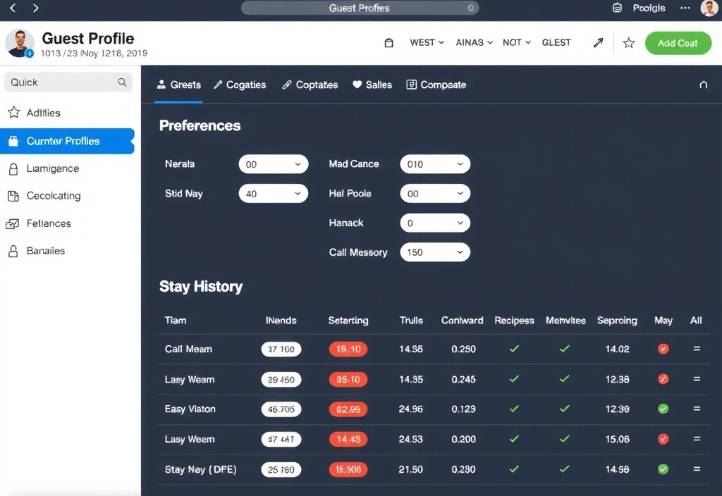
Task: Star this guest profile
Action: click(628, 42)
